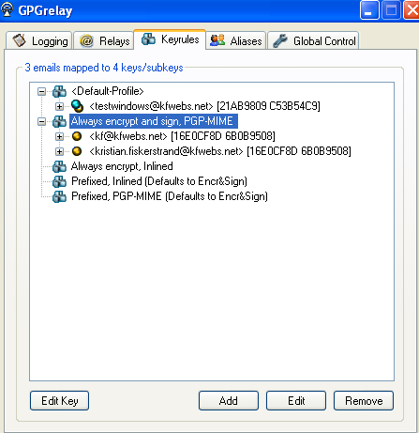Click the GPGrelay title bar application icon
The image size is (419, 433).
tap(7, 9)
